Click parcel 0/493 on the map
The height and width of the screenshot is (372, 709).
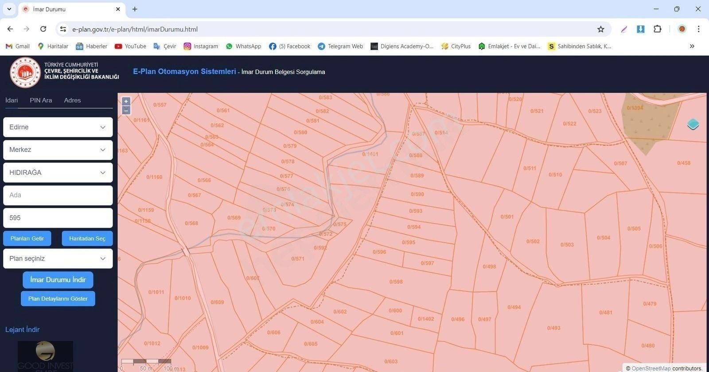click(x=553, y=328)
